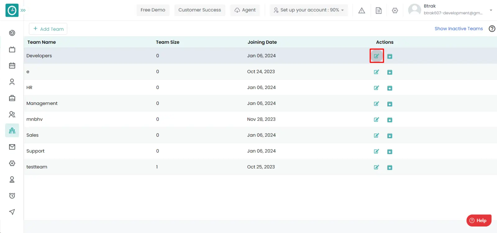This screenshot has width=497, height=233.
Task: Open the briefcase sidebar icon
Action: tap(12, 98)
